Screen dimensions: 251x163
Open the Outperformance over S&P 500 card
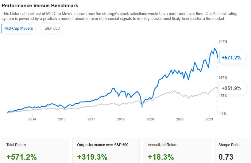click(x=106, y=150)
